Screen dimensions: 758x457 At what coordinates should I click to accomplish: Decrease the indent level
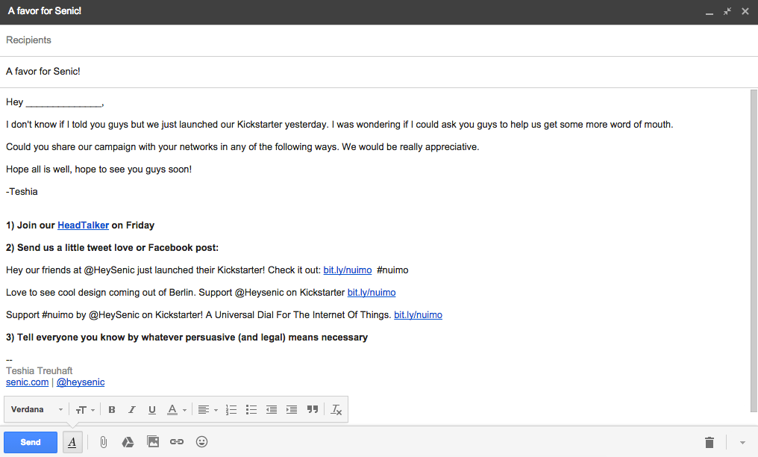272,410
